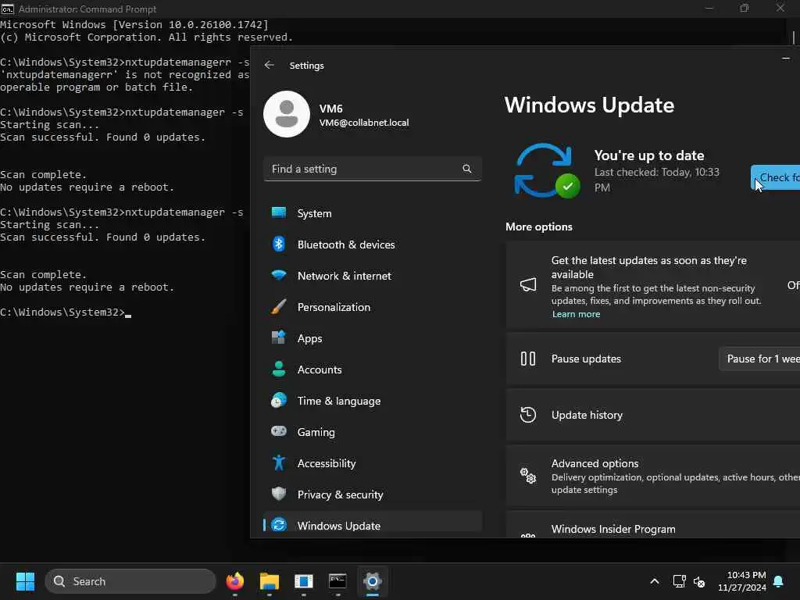Open Update history
Image resolution: width=800 pixels, height=600 pixels.
(x=653, y=415)
